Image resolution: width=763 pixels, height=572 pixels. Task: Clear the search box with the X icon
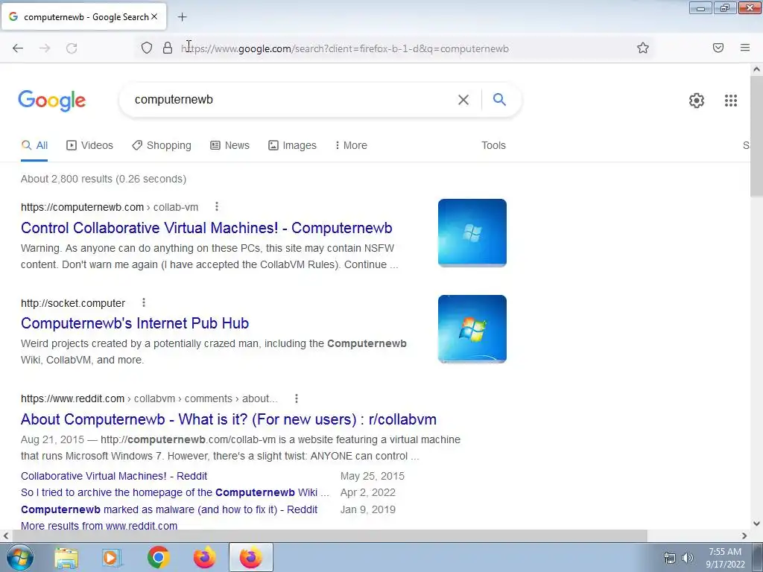pyautogui.click(x=463, y=100)
